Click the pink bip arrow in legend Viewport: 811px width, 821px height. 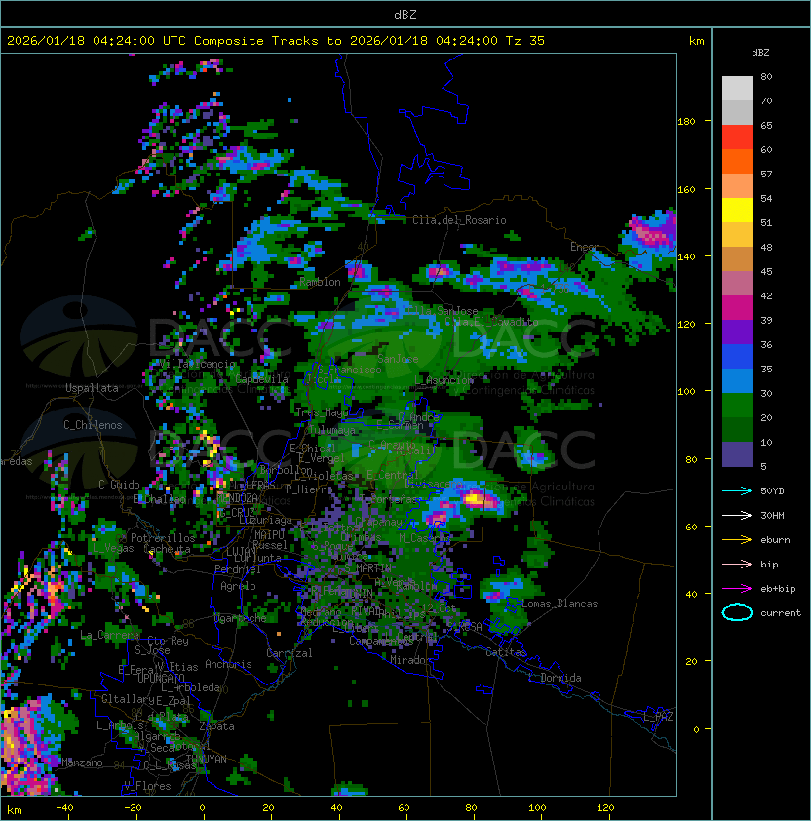point(737,564)
